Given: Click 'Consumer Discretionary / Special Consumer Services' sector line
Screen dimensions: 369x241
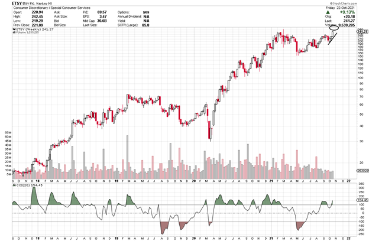Looking at the screenshot, I should click(x=51, y=8).
